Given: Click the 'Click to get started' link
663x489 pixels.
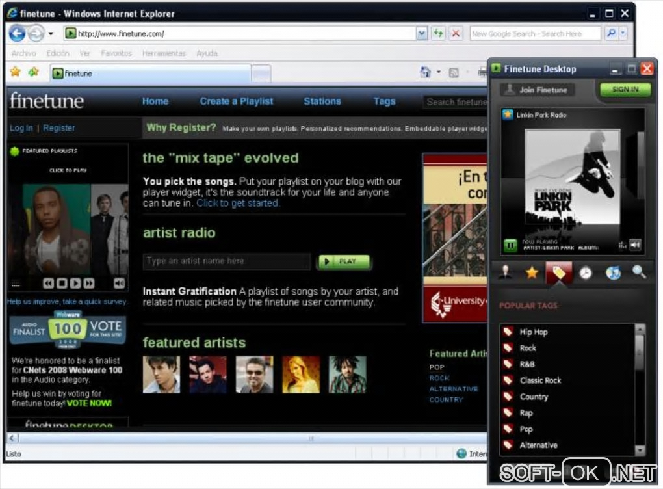Looking at the screenshot, I should point(238,203).
